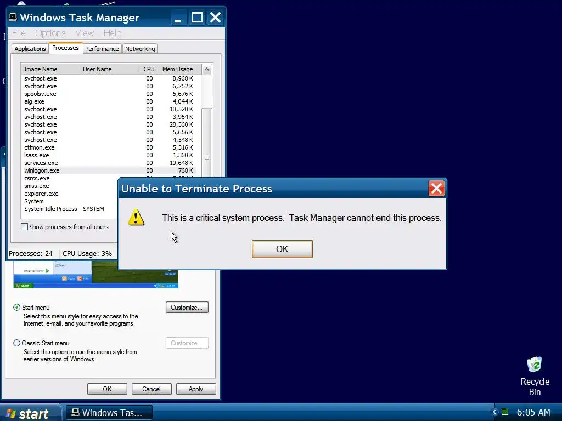Select the winlogon.exe process row
The height and width of the screenshot is (421, 562).
click(109, 170)
